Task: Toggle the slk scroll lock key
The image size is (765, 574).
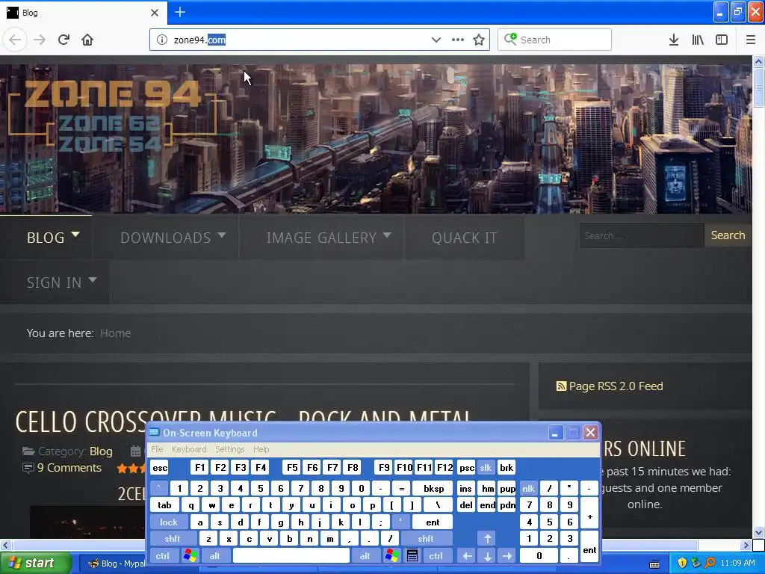Action: [x=486, y=468]
